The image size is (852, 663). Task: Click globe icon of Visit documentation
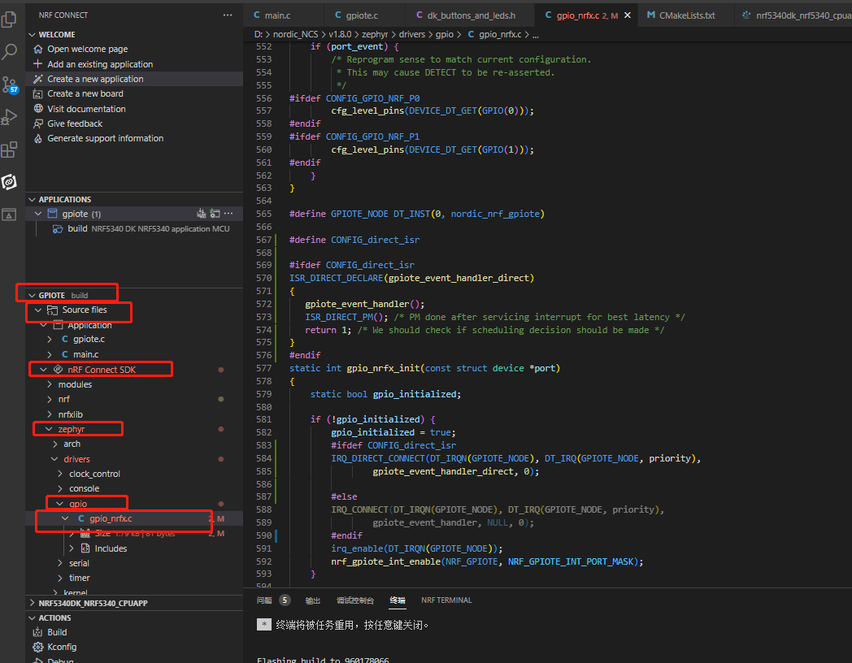tap(38, 109)
